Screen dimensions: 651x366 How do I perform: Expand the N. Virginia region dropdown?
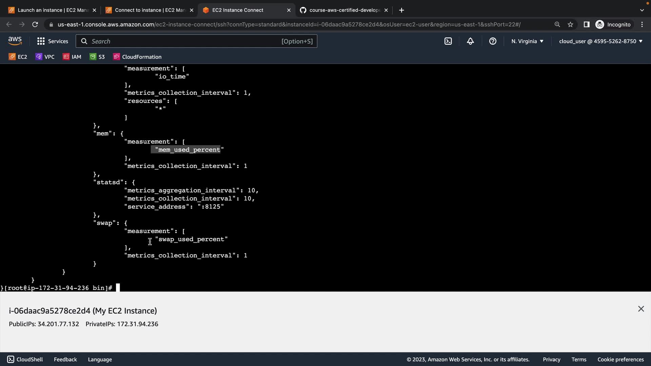coord(527,41)
